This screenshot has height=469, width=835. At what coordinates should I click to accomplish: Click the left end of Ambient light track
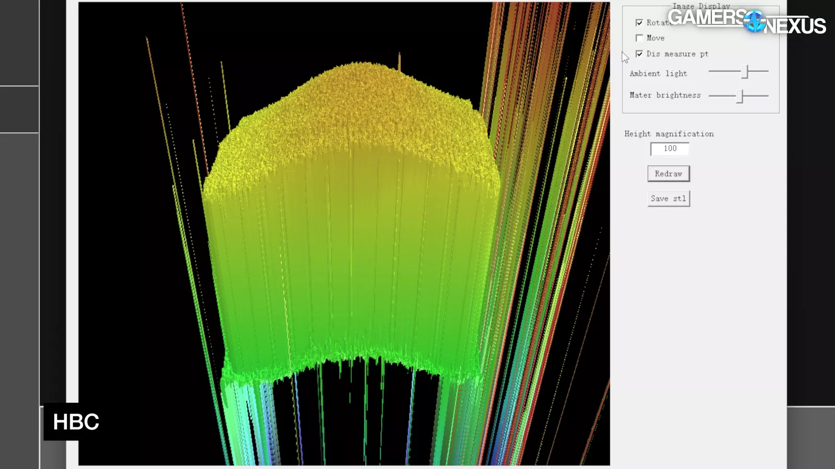point(711,71)
